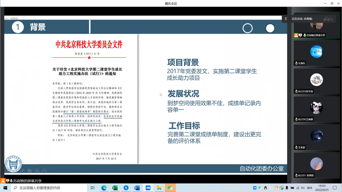The image size is (342, 192).
Task: Select the 自2203张宇涛 participant avatar
Action: pos(316,80)
